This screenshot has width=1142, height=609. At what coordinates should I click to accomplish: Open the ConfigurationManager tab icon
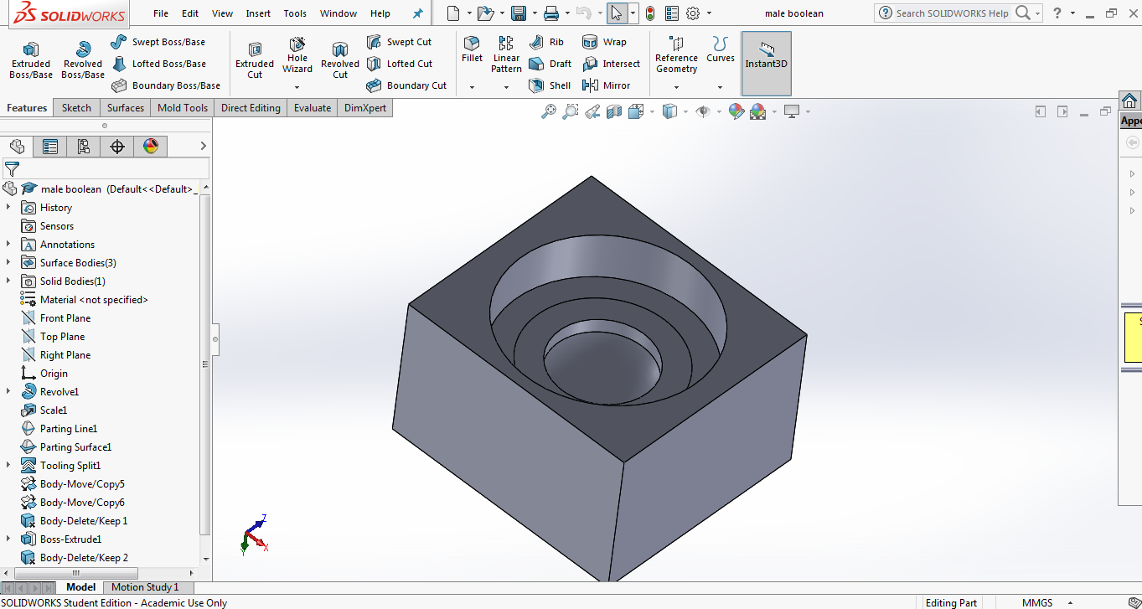84,147
